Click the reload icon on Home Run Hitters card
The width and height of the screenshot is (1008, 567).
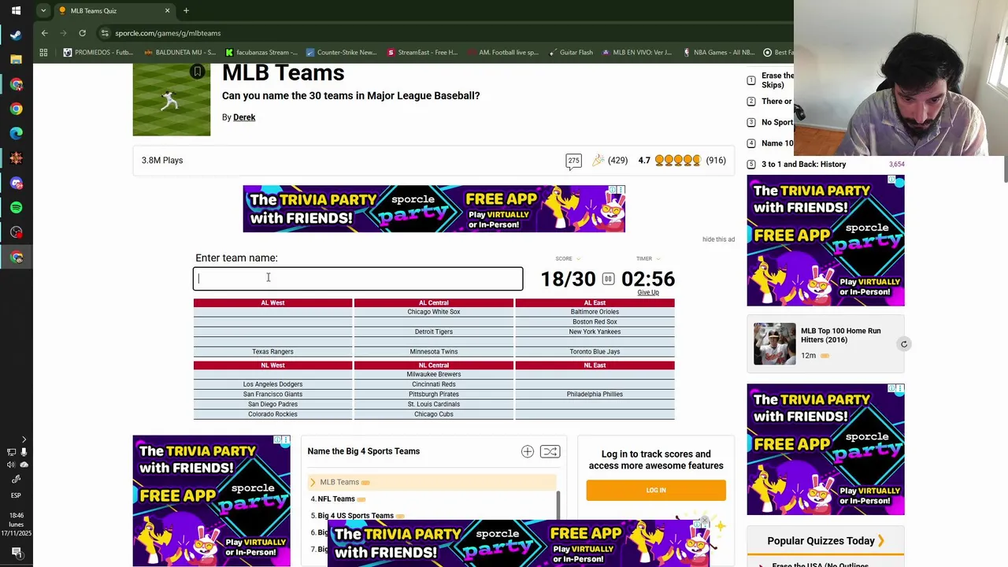click(904, 344)
